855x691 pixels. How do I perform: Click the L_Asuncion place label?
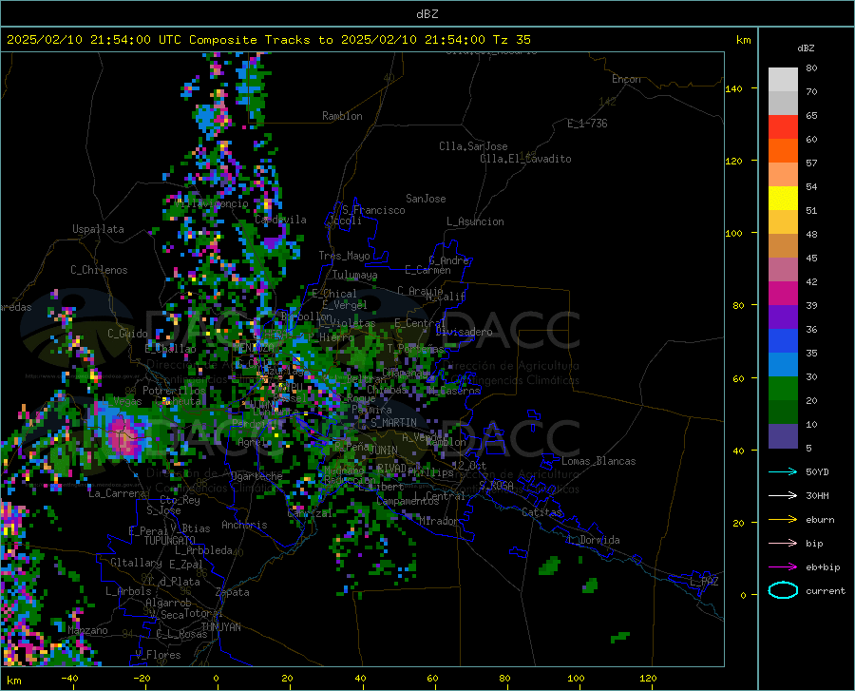[476, 221]
